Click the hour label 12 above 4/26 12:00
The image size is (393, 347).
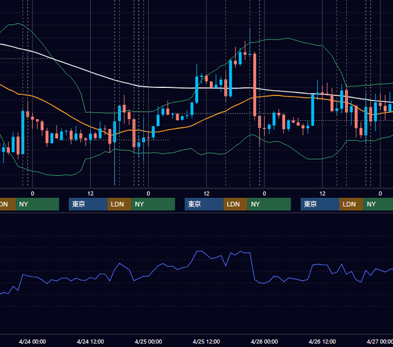(322, 194)
